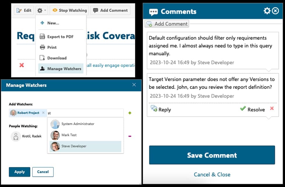This screenshot has height=187, width=285.
Task: Click green plus to add watcher
Action: (130, 113)
